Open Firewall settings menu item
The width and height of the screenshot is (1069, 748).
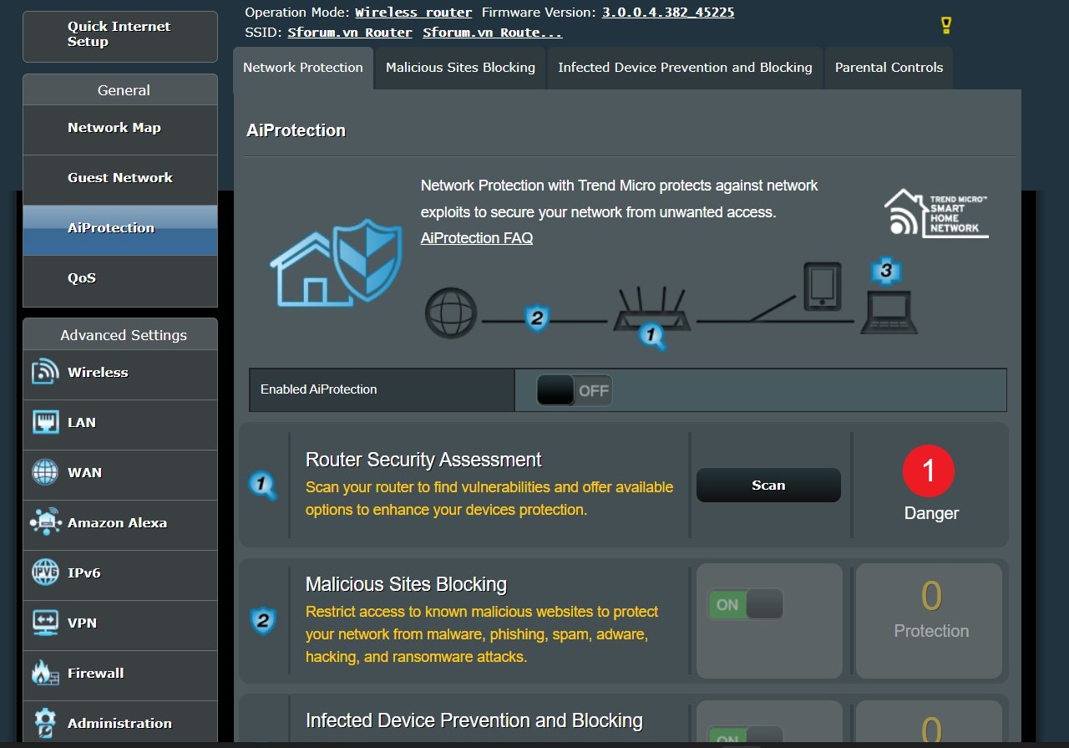pyautogui.click(x=120, y=675)
